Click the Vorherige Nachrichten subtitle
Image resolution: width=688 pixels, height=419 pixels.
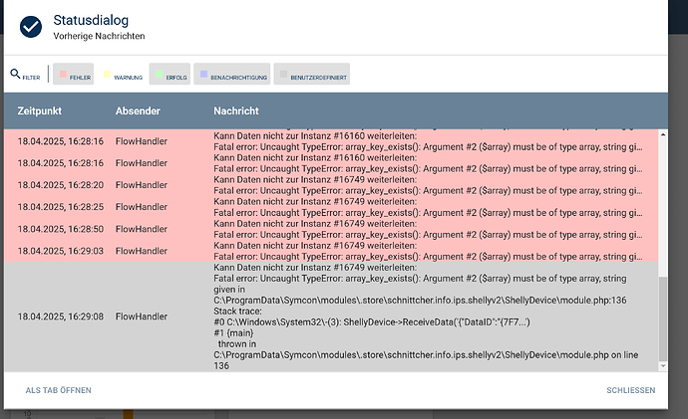pos(99,36)
